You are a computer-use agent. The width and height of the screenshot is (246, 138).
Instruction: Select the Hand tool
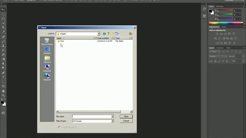coord(3,91)
